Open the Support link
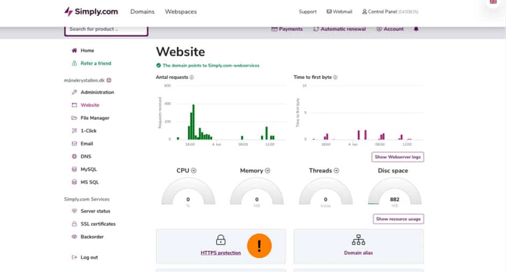This screenshot has width=506, height=272. pos(308,12)
